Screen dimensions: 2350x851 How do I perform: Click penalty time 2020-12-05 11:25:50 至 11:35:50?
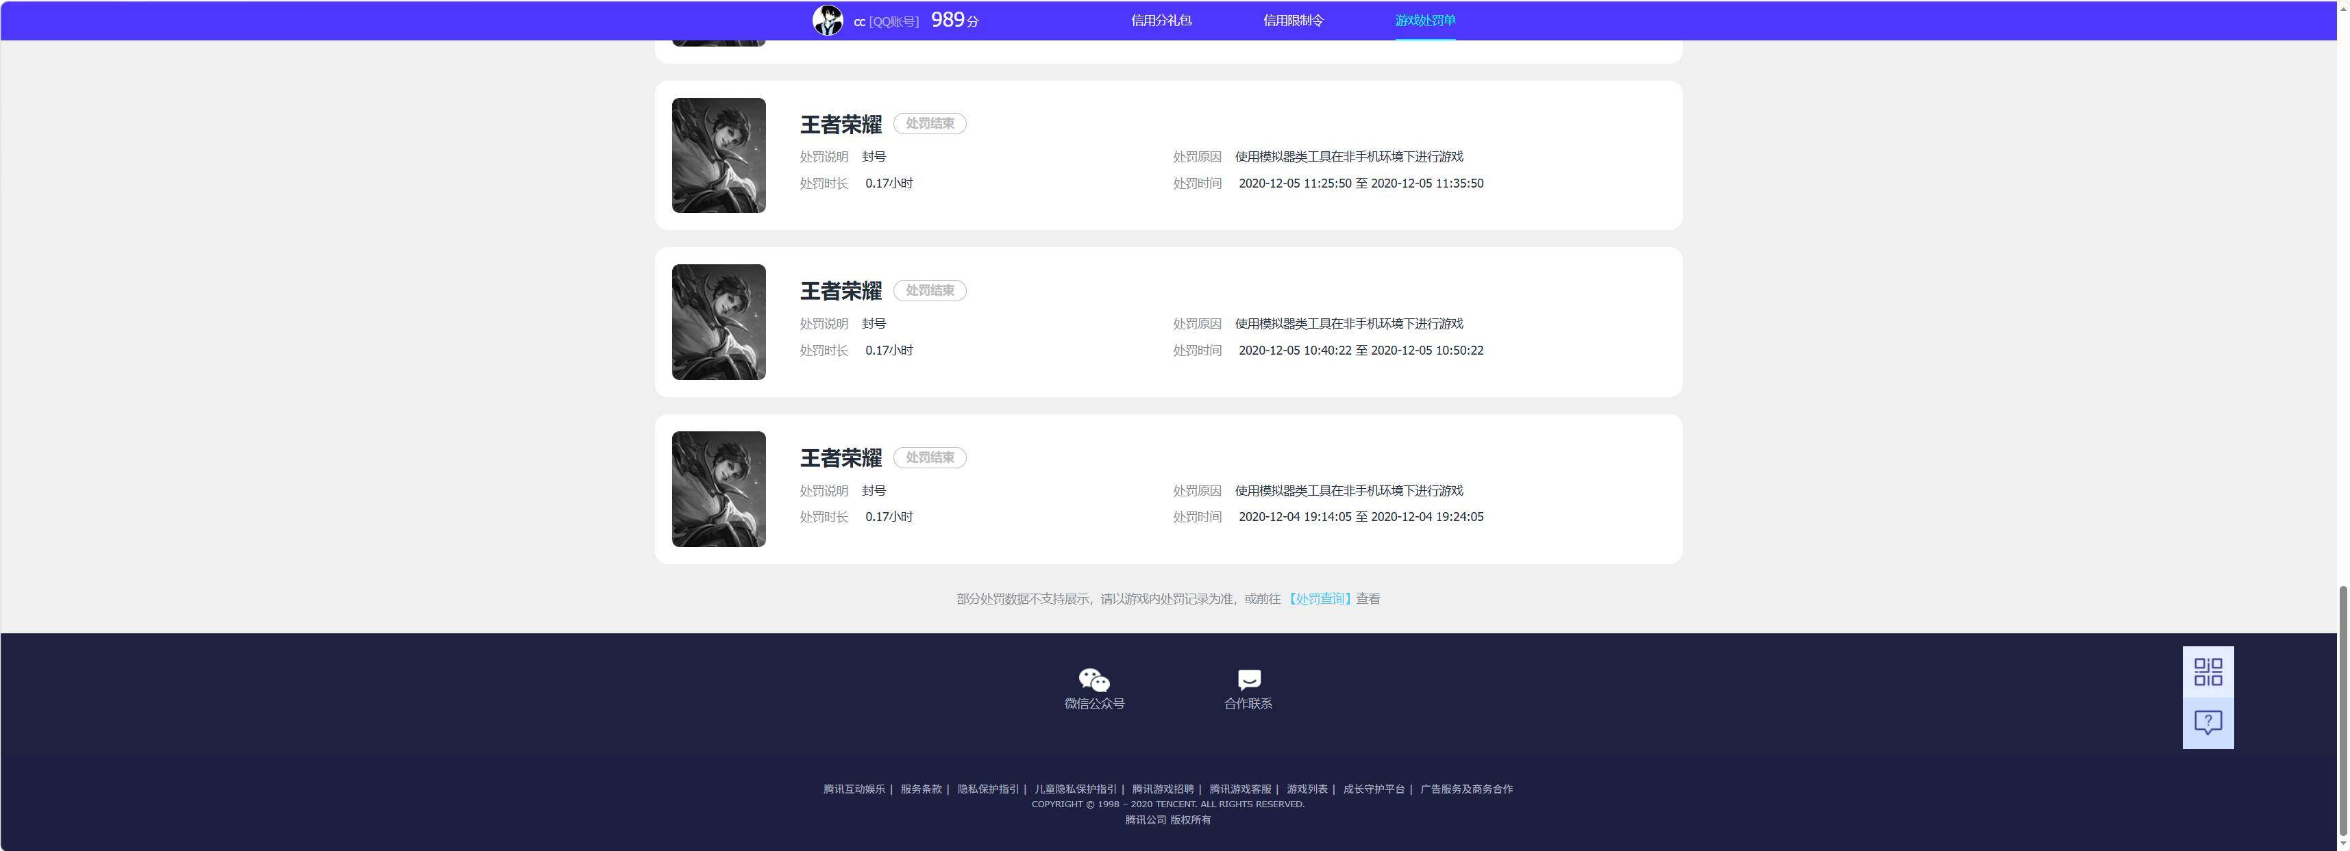[x=1361, y=183]
